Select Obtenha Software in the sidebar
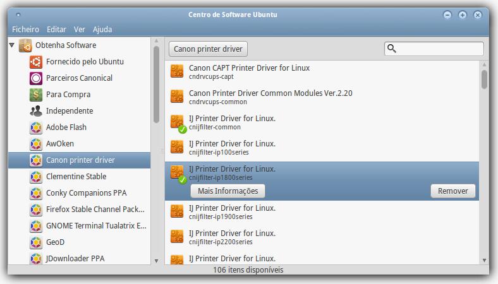 tap(66, 45)
